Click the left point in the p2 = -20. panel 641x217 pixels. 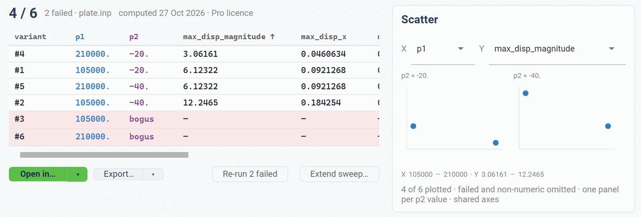point(413,126)
